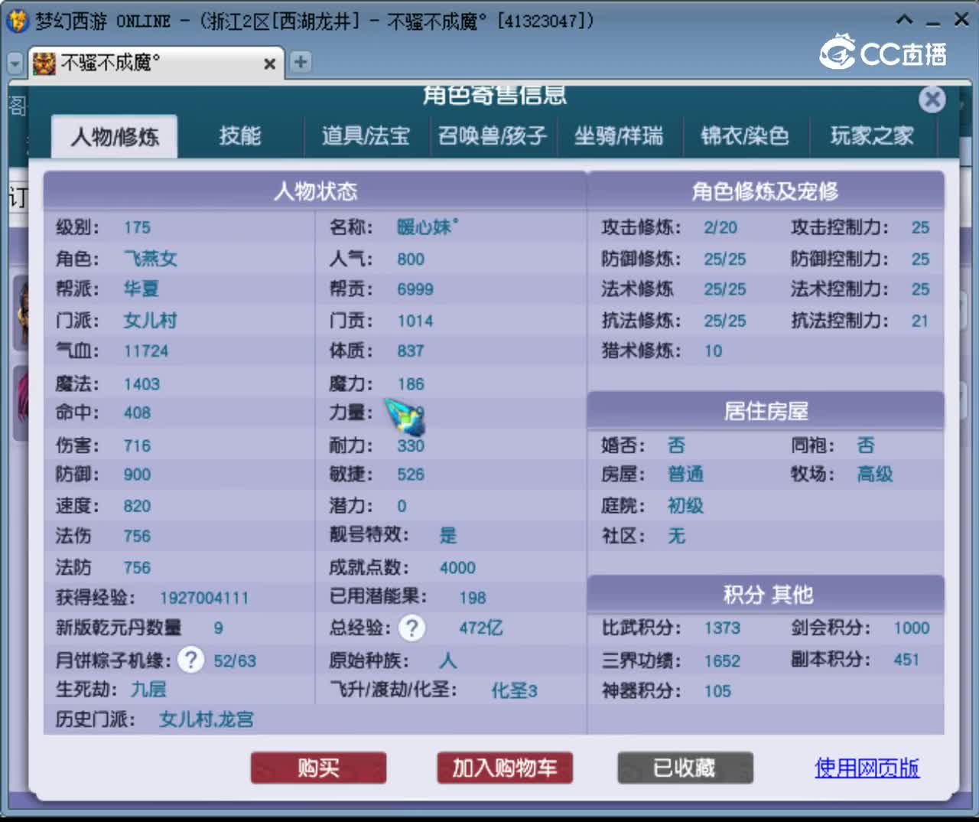Screen dimensions: 979x822
Task: Collapse window using the up arrow button
Action: [x=904, y=20]
